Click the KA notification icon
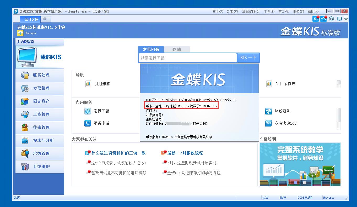Screen dimensions: 357x207 click(x=316, y=19)
